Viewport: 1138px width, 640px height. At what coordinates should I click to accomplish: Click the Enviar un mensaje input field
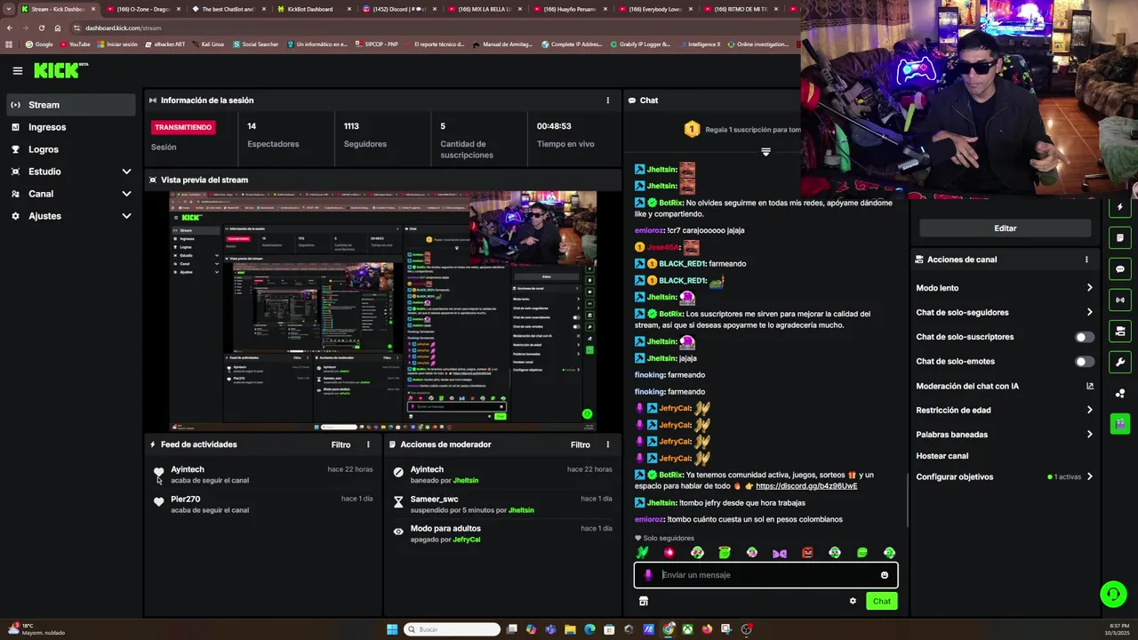click(765, 575)
